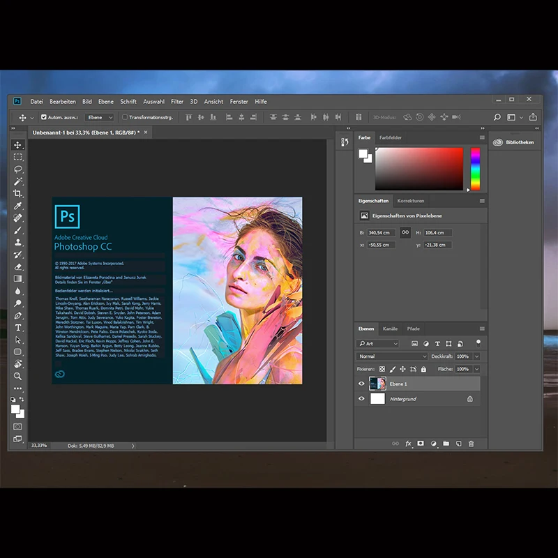
Task: Click the Ebene 1 layer thumbnail
Action: 377,384
